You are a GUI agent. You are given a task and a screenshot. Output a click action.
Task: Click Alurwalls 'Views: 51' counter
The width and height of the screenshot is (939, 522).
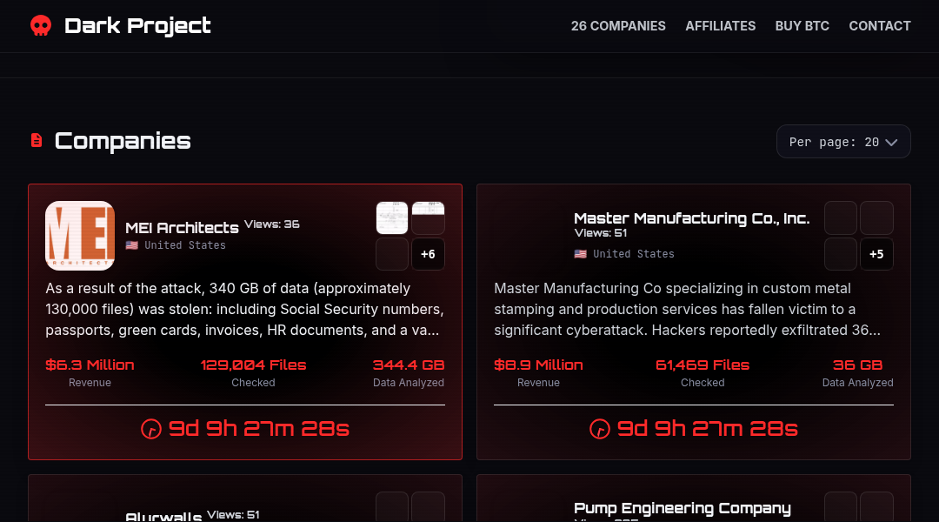[x=234, y=515]
